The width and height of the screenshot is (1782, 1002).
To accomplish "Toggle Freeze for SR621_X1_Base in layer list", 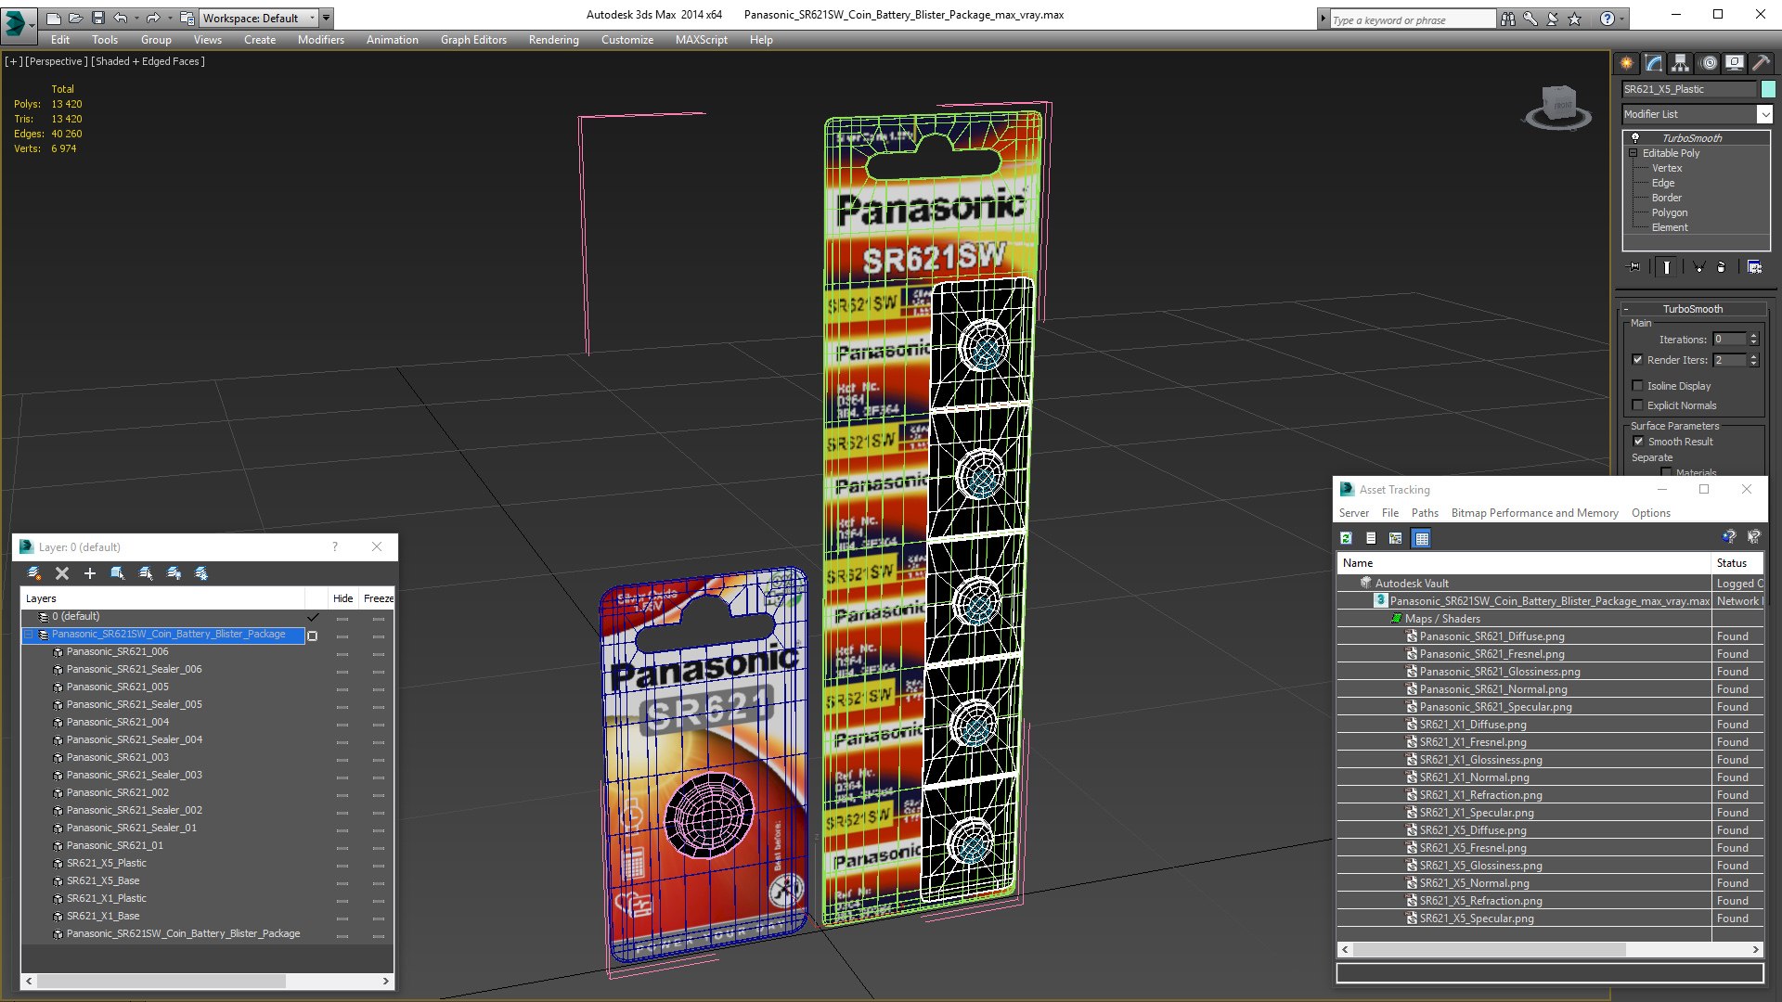I will tap(378, 918).
